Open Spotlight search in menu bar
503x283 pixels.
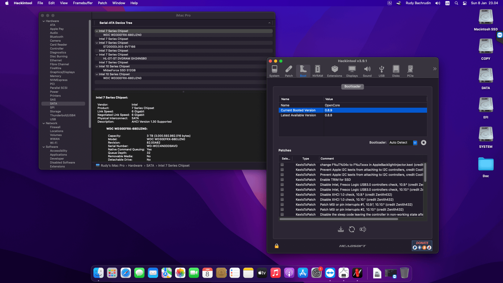[x=456, y=3]
